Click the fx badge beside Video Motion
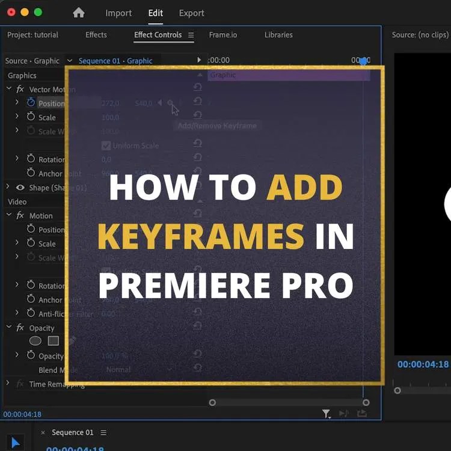This screenshot has width=451, height=451. (x=20, y=215)
